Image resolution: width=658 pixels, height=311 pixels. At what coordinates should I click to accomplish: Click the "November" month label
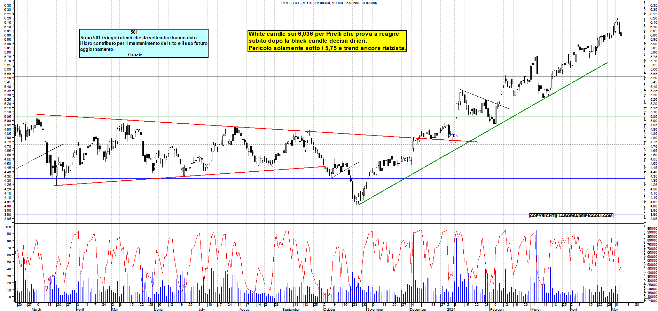point(375,309)
